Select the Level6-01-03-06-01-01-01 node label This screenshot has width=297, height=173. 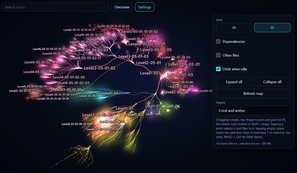pos(102,129)
